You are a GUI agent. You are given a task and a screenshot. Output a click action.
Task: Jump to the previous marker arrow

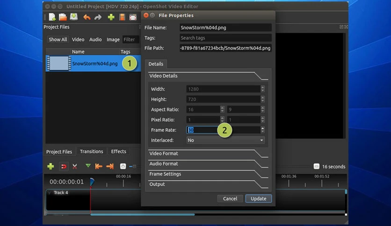99,166
